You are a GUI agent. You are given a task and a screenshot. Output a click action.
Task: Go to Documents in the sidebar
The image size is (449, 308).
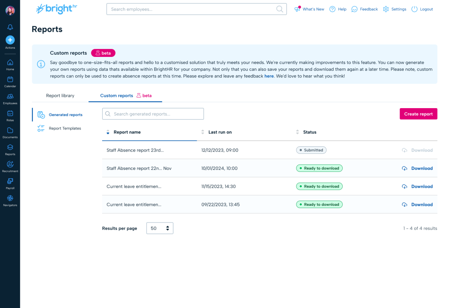click(x=10, y=131)
